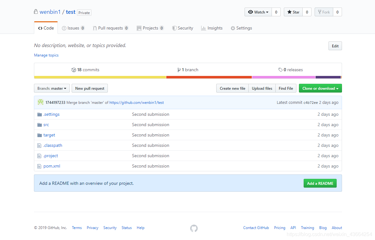
Task: Open the wenbin1 owner profile link
Action: pos(50,12)
